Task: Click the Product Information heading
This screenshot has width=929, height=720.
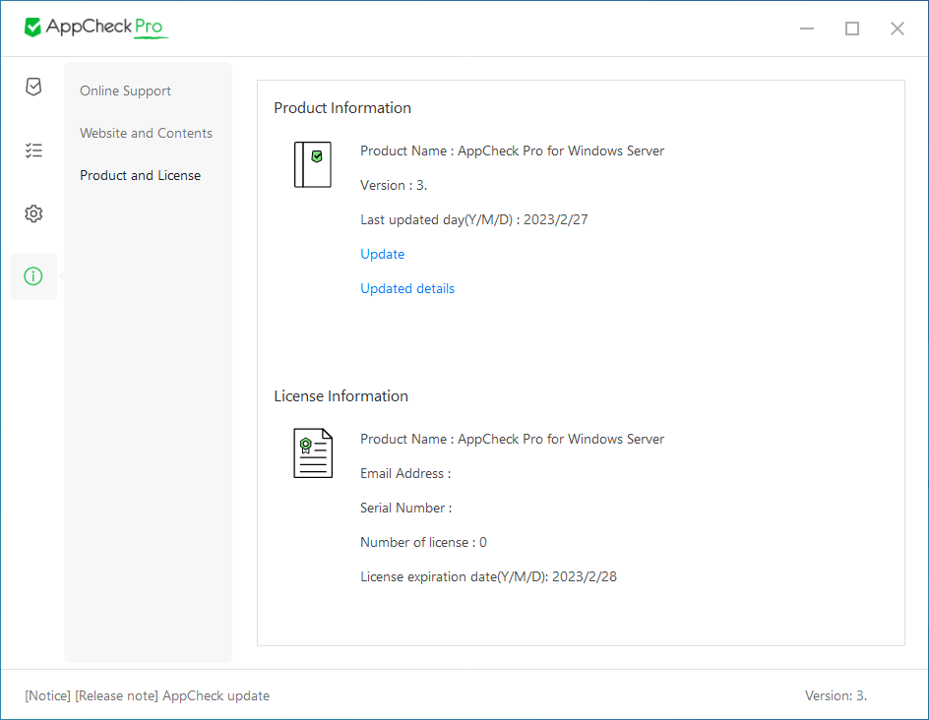Action: [342, 108]
